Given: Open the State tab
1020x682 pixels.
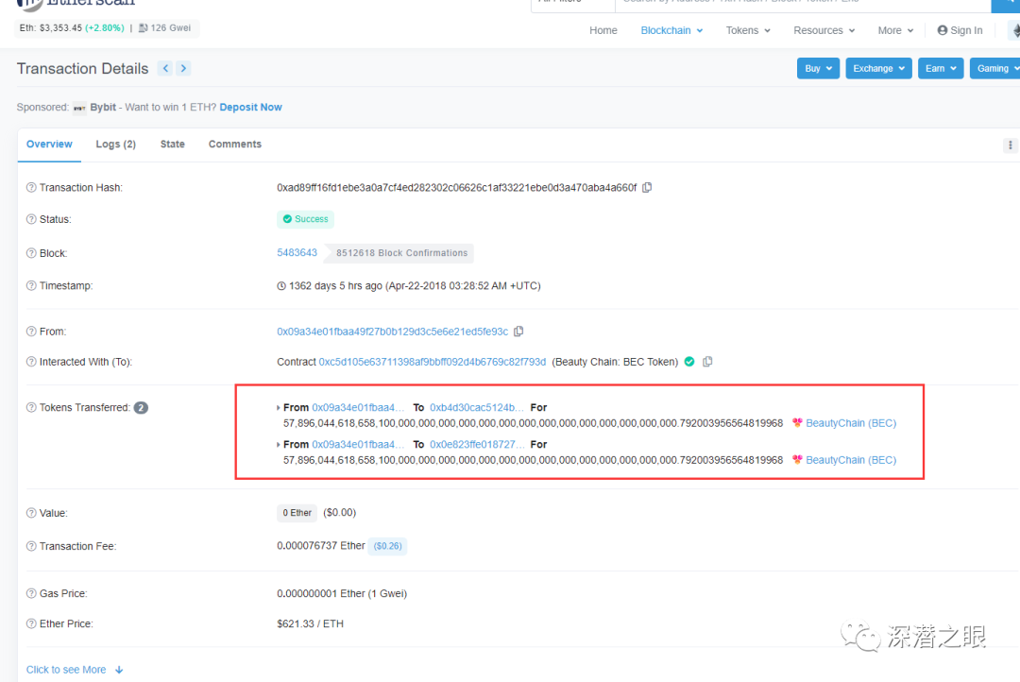Looking at the screenshot, I should pos(173,145).
